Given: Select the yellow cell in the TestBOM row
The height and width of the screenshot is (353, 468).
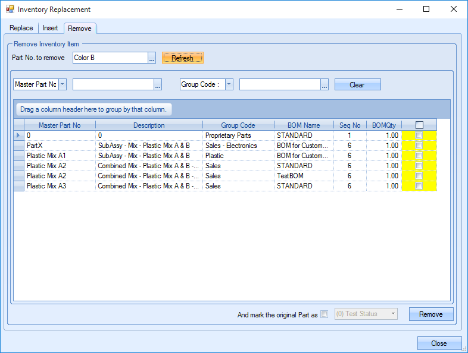Looking at the screenshot, I should (419, 176).
